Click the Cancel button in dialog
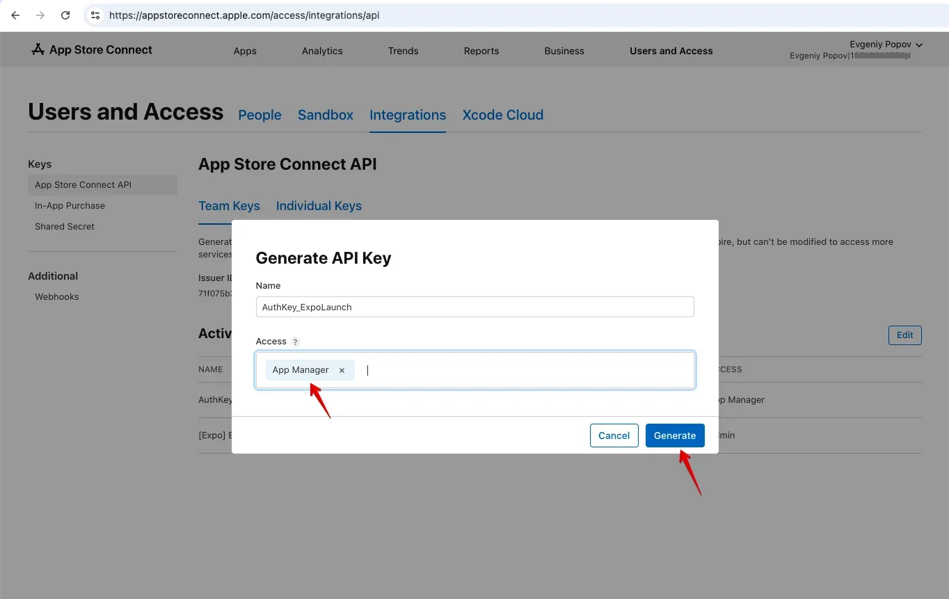949x599 pixels. [614, 436]
